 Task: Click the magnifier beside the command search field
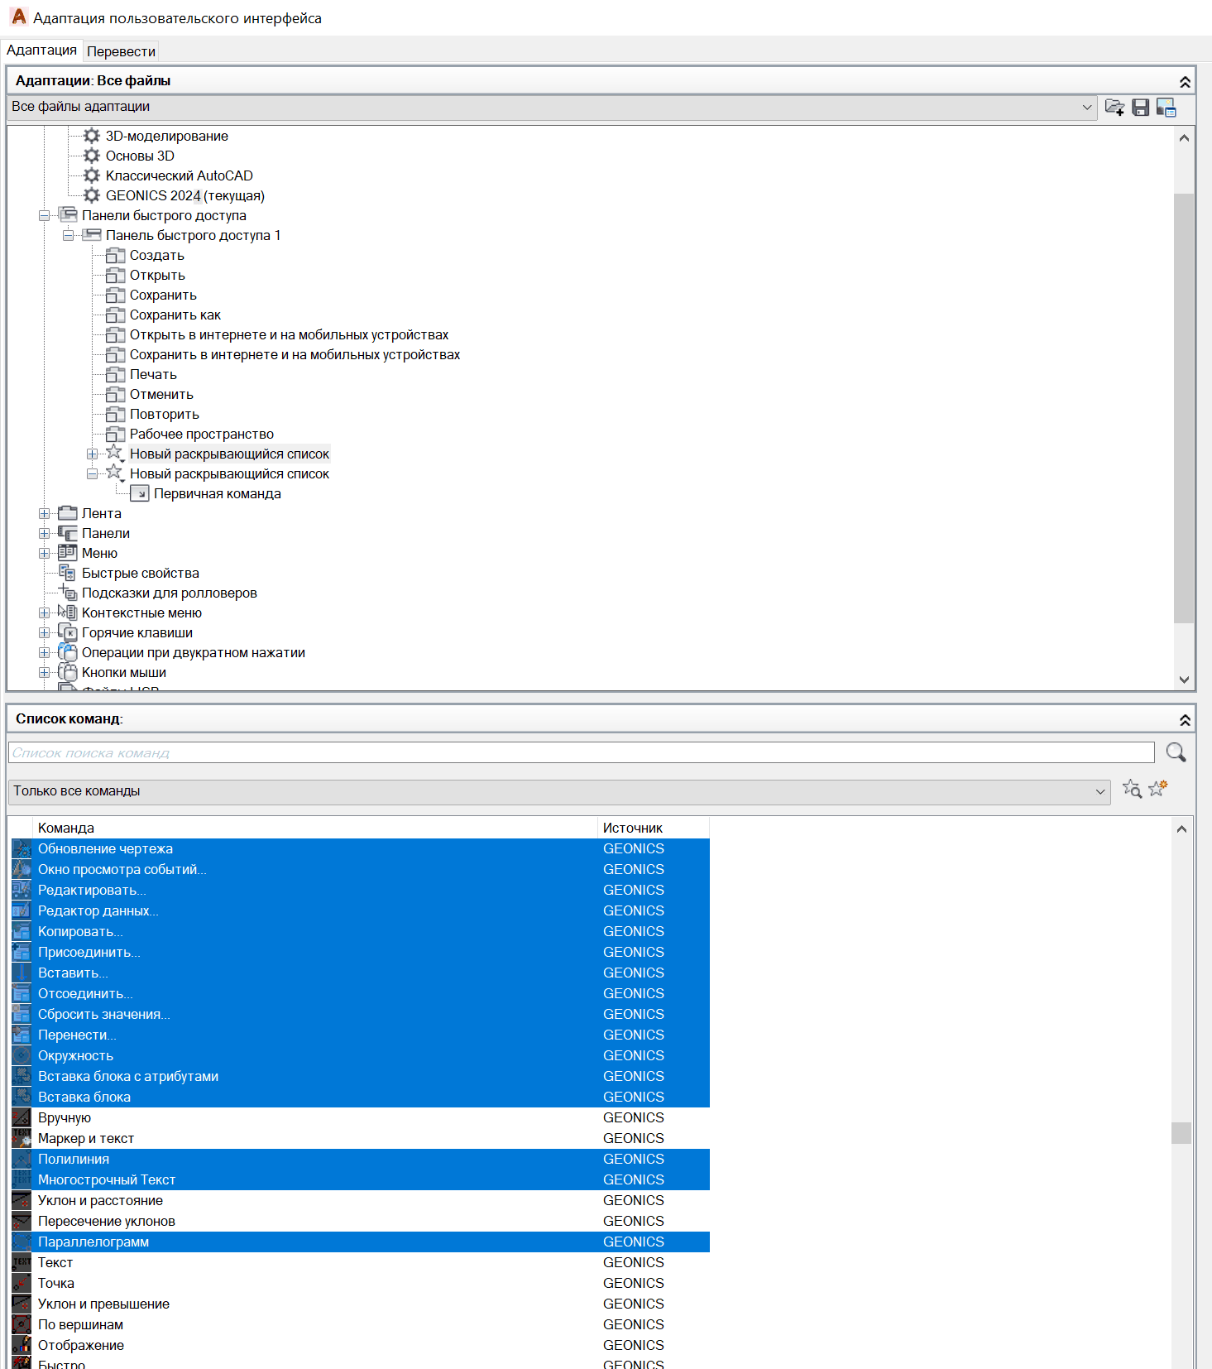point(1175,752)
